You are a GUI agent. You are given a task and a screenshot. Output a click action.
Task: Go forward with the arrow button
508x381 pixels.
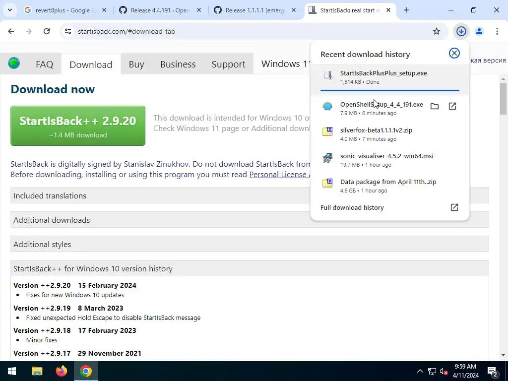29,31
